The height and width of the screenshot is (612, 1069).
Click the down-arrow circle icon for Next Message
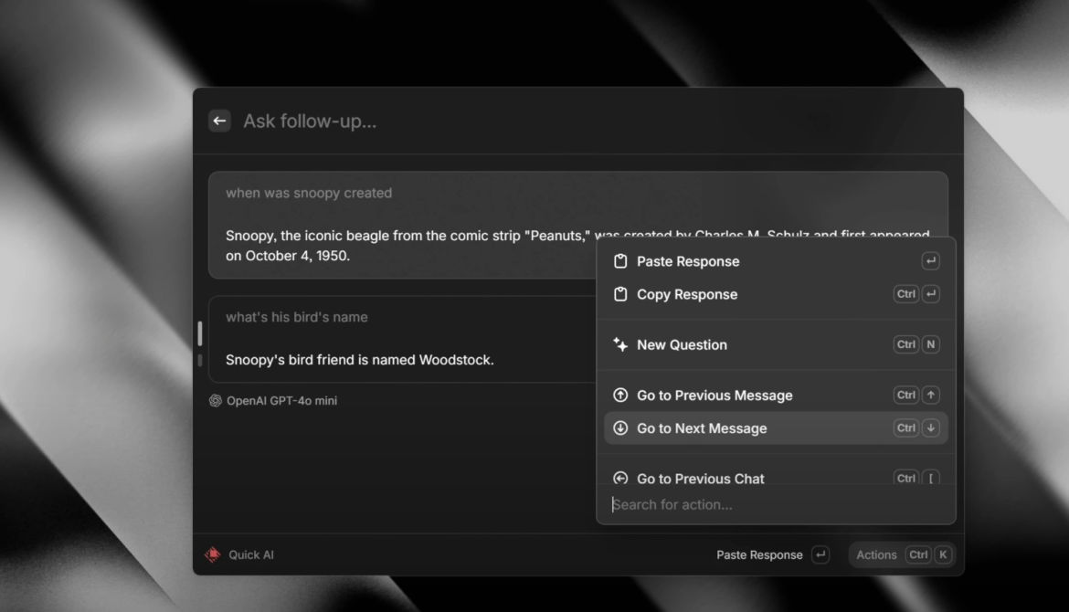tap(620, 428)
